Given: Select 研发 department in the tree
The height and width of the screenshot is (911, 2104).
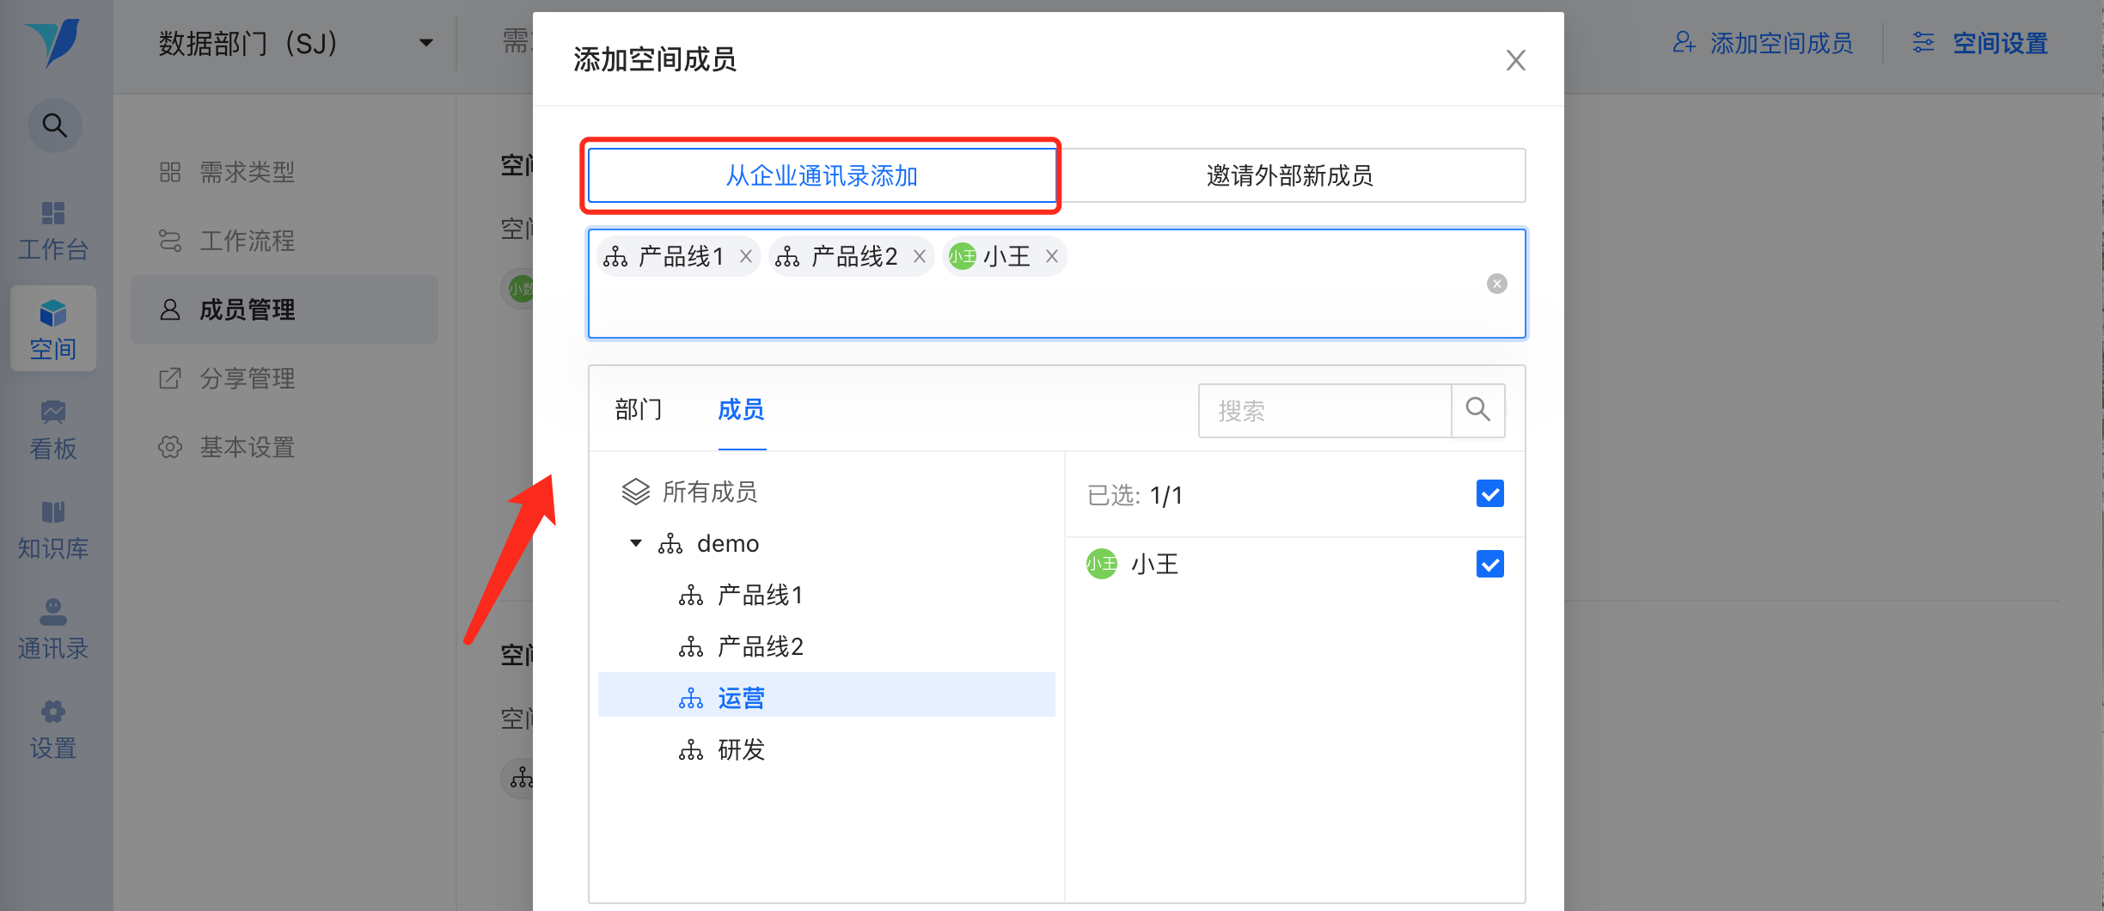Looking at the screenshot, I should pyautogui.click(x=741, y=749).
